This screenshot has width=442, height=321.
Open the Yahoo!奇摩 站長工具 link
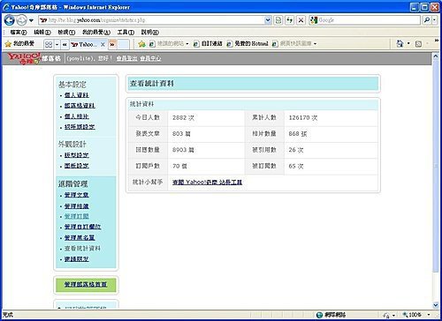coord(207,183)
